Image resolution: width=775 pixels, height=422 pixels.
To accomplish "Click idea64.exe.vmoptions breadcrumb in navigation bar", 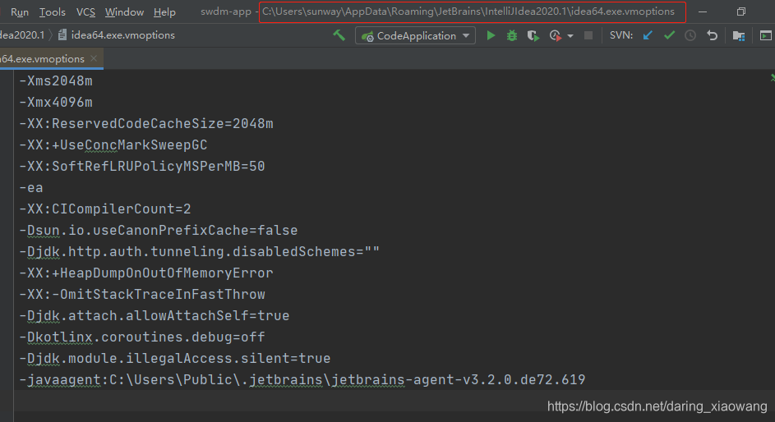I will pos(117,35).
